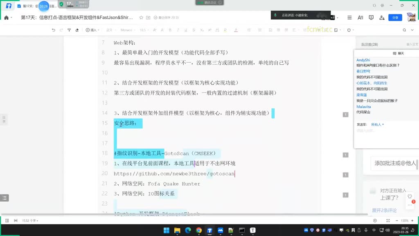Click the move-to-folder icon
The image size is (419, 236).
[148, 17]
